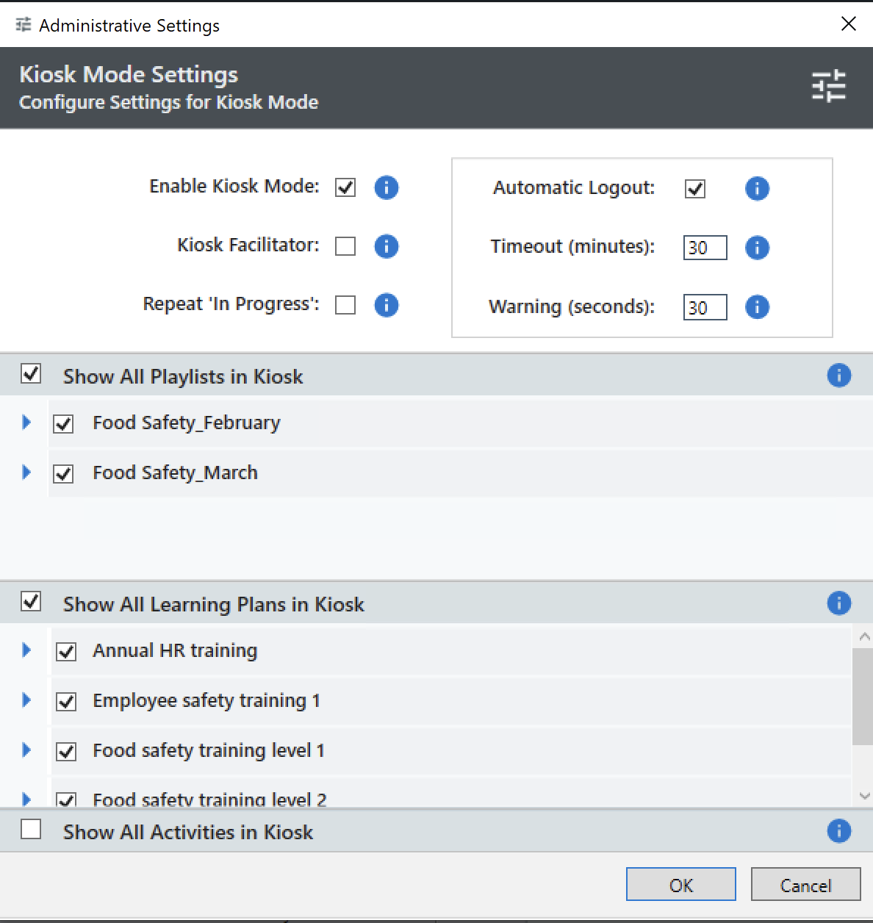This screenshot has width=873, height=923.
Task: Click info icon beside Automatic Logout
Action: pos(757,189)
